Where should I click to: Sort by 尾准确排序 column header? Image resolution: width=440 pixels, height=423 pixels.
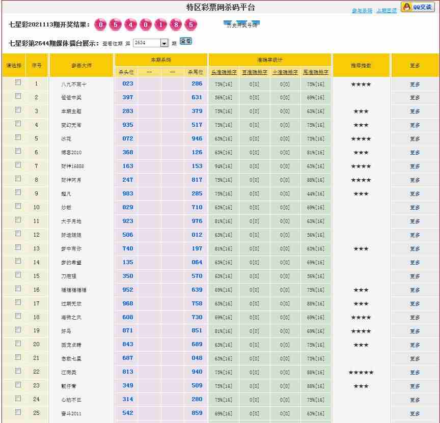[x=315, y=72]
